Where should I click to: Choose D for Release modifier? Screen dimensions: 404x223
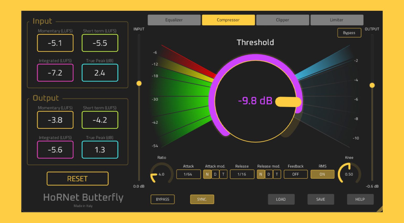[269, 174]
